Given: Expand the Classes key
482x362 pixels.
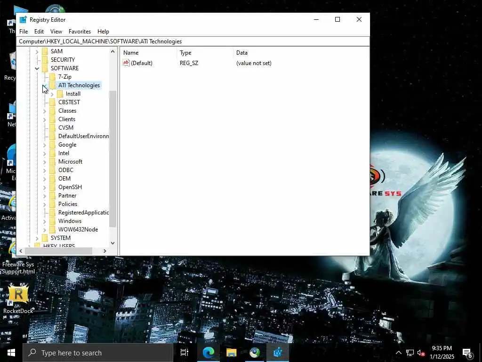Looking at the screenshot, I should coord(45,111).
